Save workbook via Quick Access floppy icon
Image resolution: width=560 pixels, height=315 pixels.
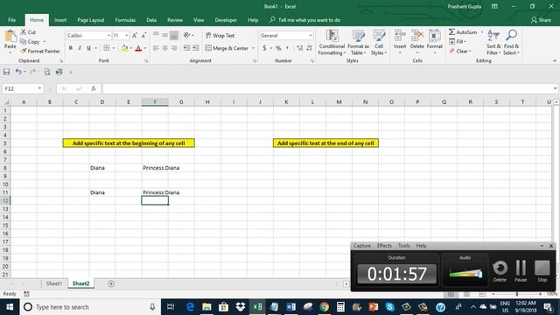tap(6, 72)
